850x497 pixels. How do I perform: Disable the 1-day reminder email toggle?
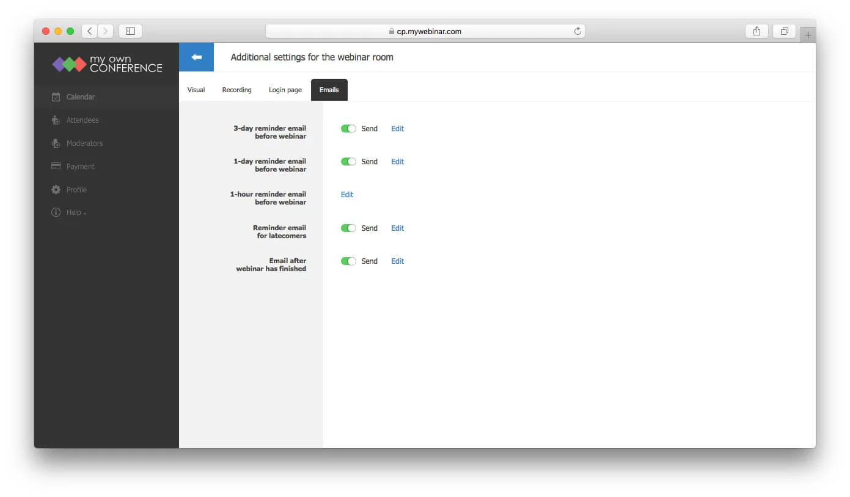click(348, 161)
